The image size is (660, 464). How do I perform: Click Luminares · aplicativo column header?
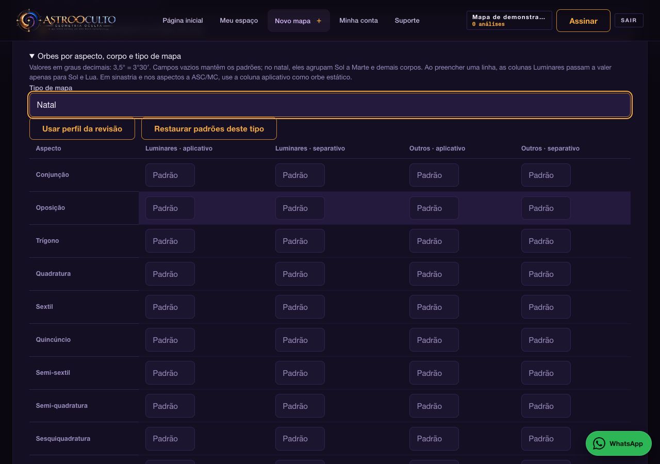point(179,148)
